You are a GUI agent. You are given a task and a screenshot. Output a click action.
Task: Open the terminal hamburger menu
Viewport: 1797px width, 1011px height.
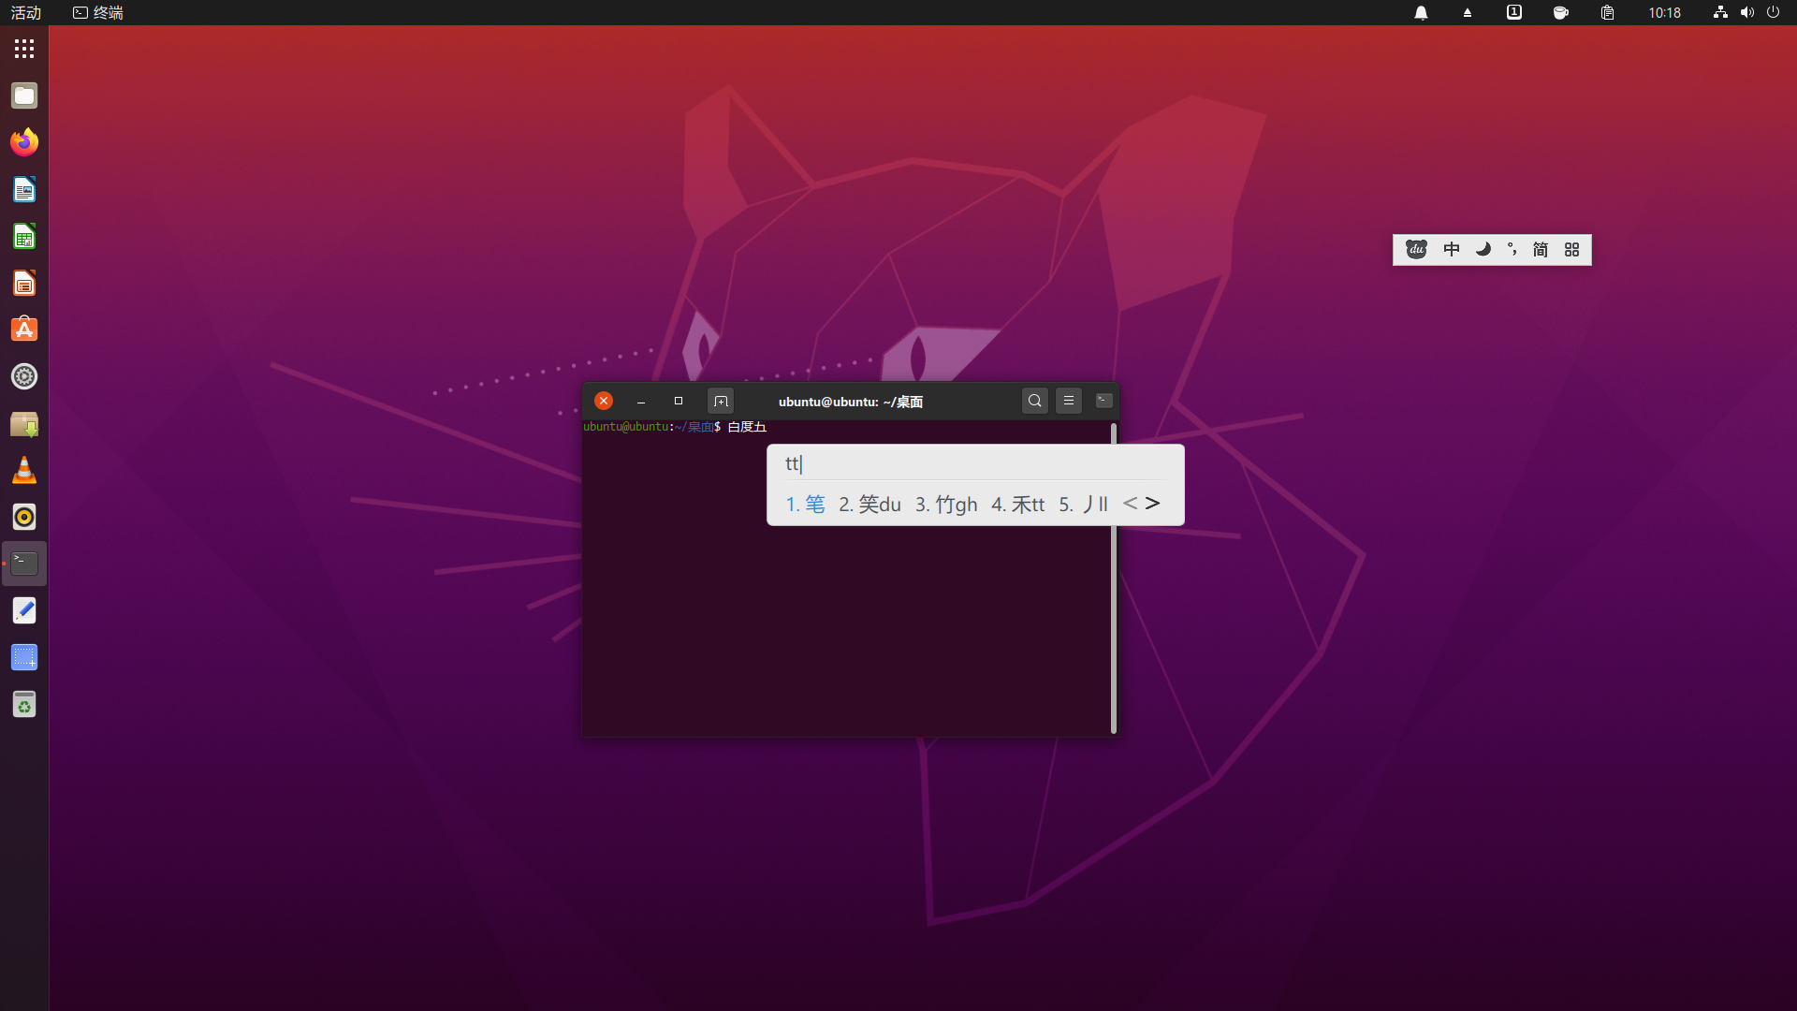tap(1069, 401)
